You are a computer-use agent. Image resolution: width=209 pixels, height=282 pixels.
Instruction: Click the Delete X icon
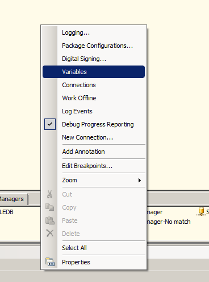(x=50, y=233)
